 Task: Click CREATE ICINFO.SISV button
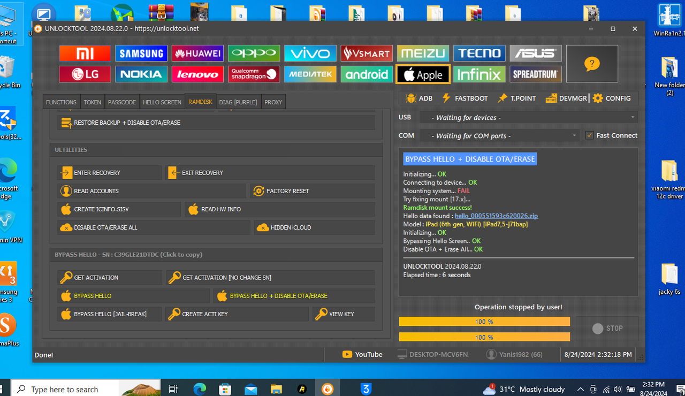pyautogui.click(x=119, y=209)
